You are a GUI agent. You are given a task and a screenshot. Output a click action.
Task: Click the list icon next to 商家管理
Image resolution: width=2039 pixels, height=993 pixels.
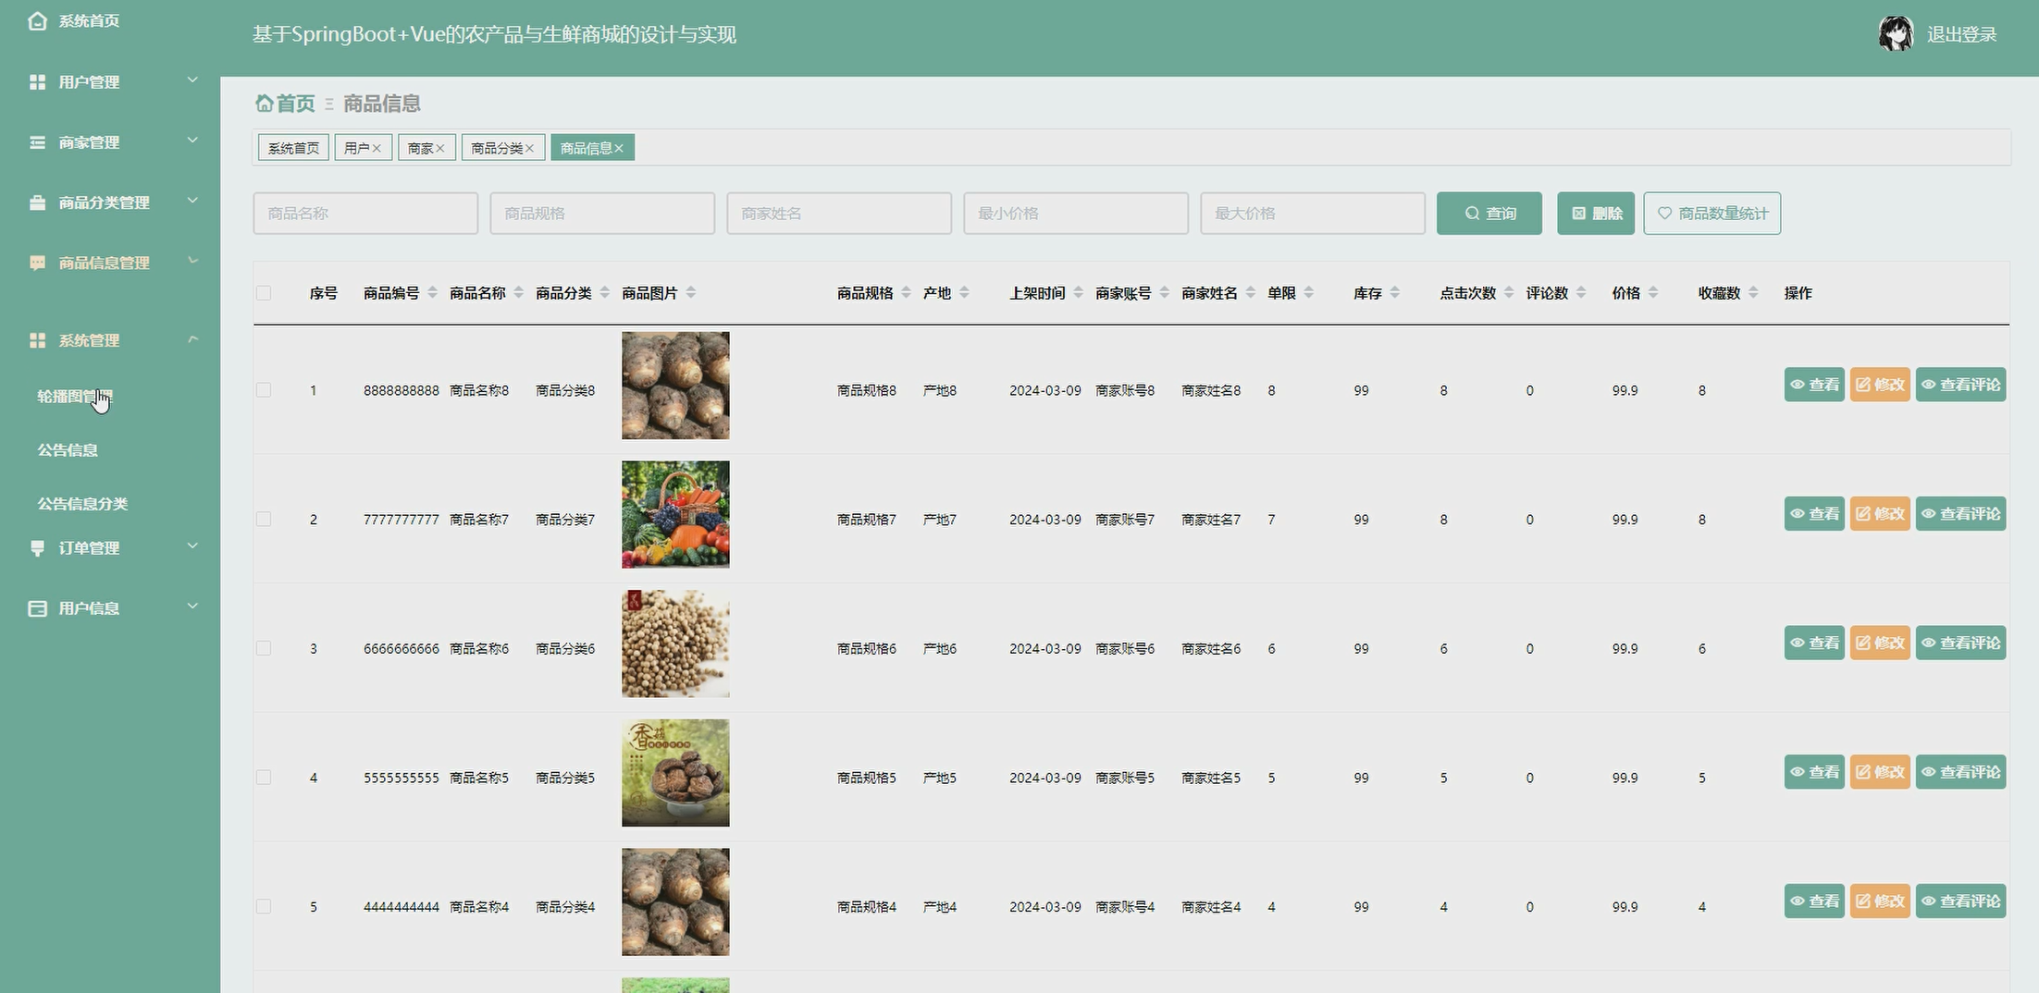[37, 142]
